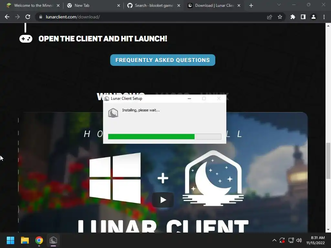Click Lunar Client installer taskbar icon

(53, 240)
